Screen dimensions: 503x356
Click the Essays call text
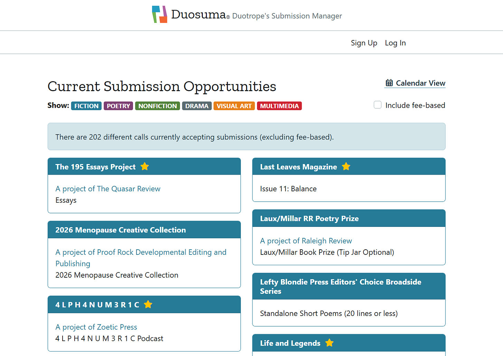(x=66, y=200)
